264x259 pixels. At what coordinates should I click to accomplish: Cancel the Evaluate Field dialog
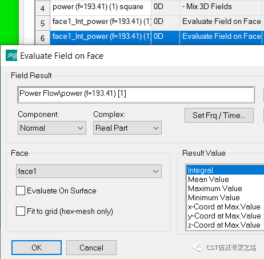91,248
